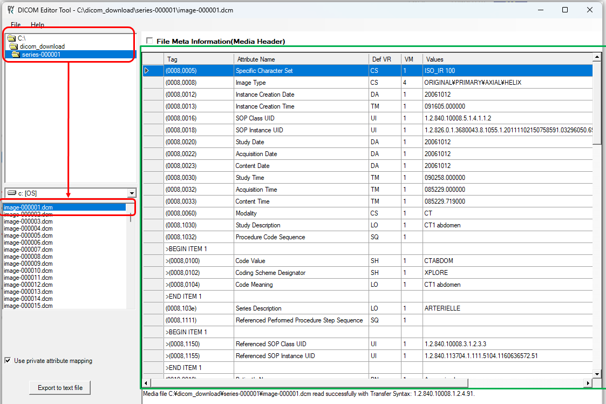Screen dimensions: 606x404
Task: Select image-000005.dcm in the file list
Action: pyautogui.click(x=28, y=235)
